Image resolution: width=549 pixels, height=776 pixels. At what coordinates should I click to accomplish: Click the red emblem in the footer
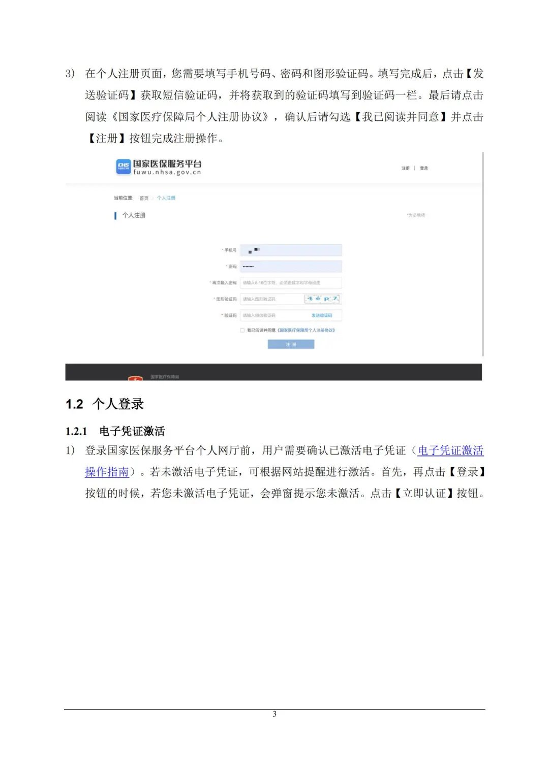[135, 378]
